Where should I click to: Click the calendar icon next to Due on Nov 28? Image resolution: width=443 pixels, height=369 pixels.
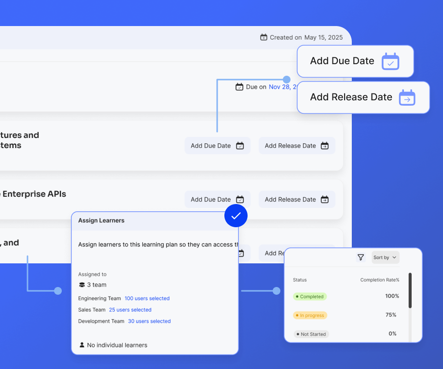point(239,87)
